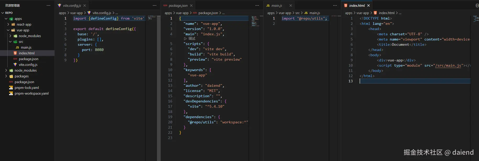Screen dimensions: 479x161
Task: Open more actions for vite.config.js editor group
Action: click(x=155, y=5)
